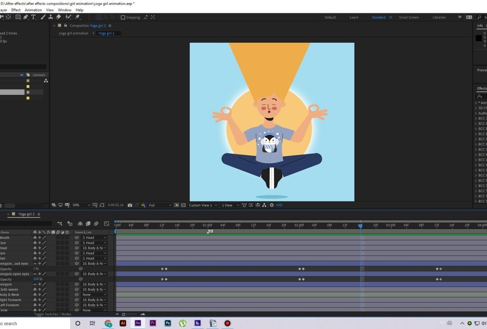Image resolution: width=487 pixels, height=329 pixels.
Task: Switch to the Small Screen workspace
Action: click(x=409, y=17)
